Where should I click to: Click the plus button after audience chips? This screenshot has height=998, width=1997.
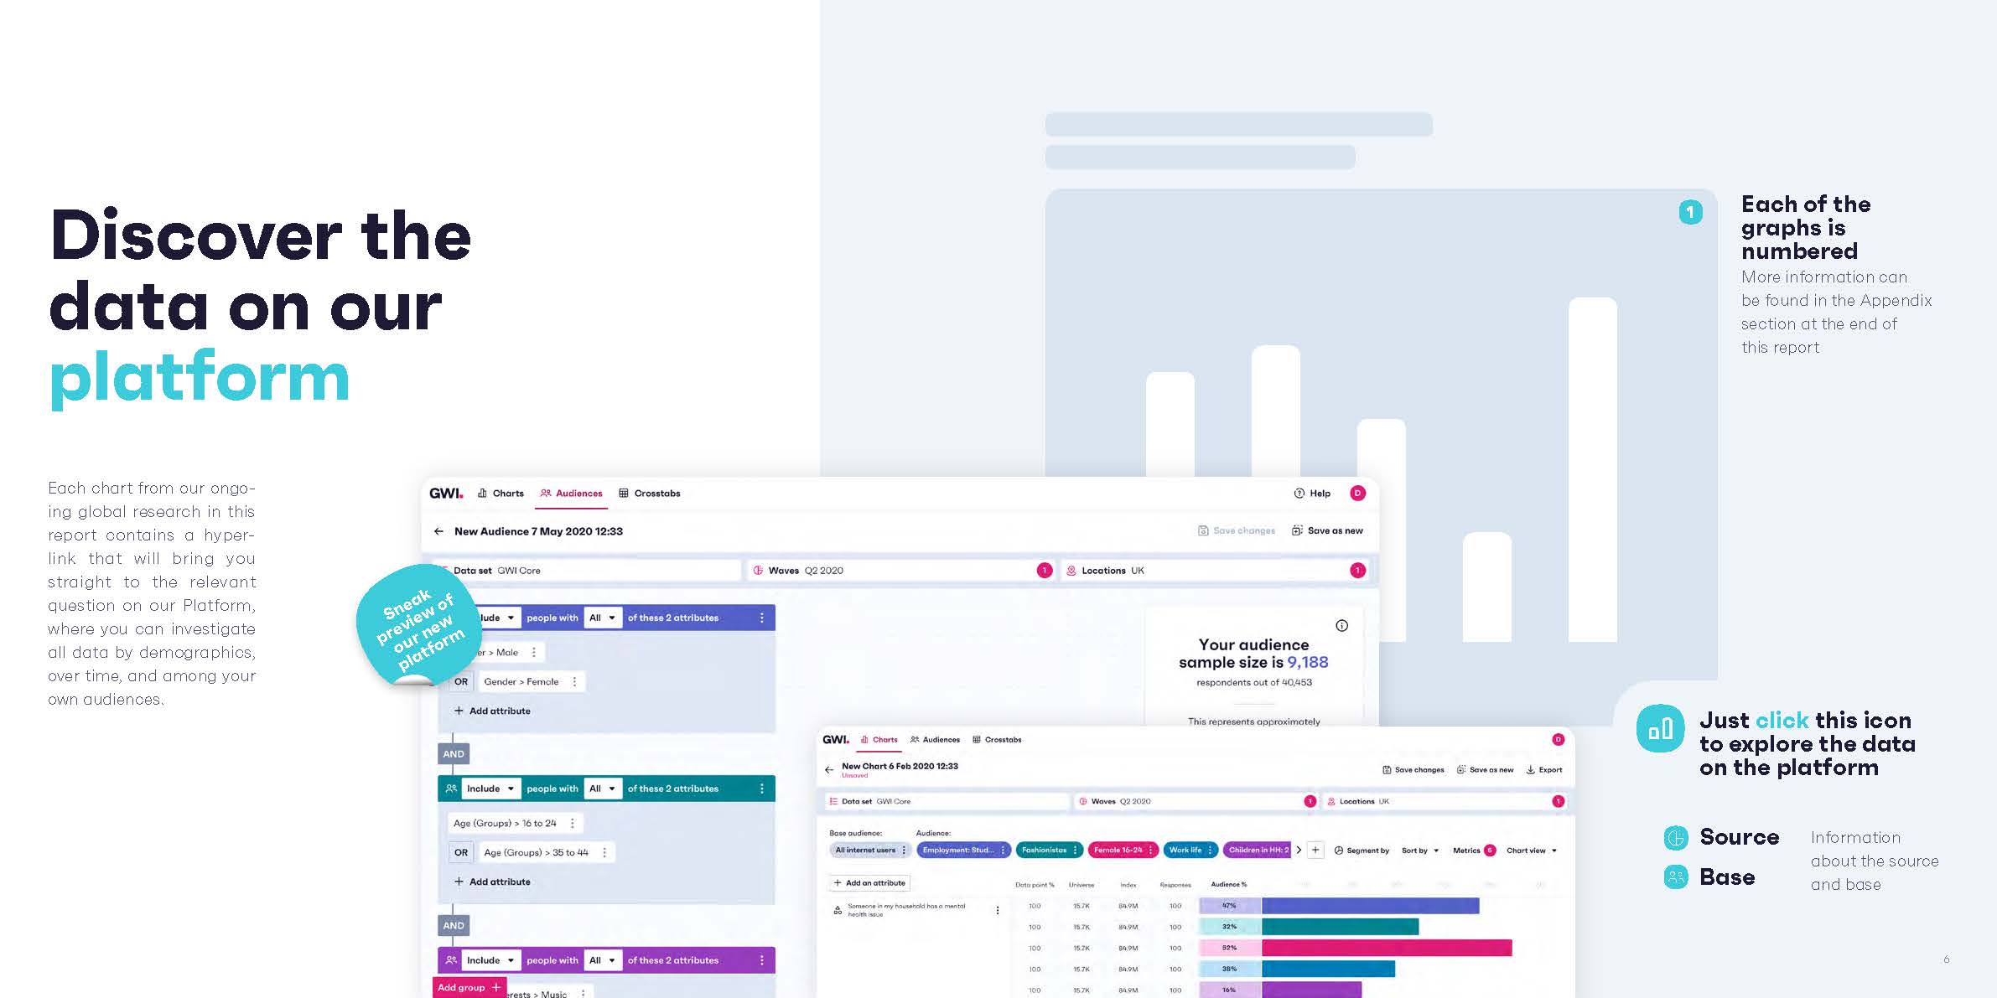(1315, 851)
